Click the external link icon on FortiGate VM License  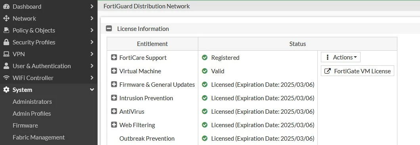tap(327, 71)
